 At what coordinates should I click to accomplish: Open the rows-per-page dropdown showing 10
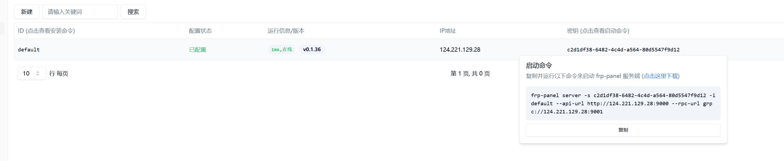click(x=32, y=74)
